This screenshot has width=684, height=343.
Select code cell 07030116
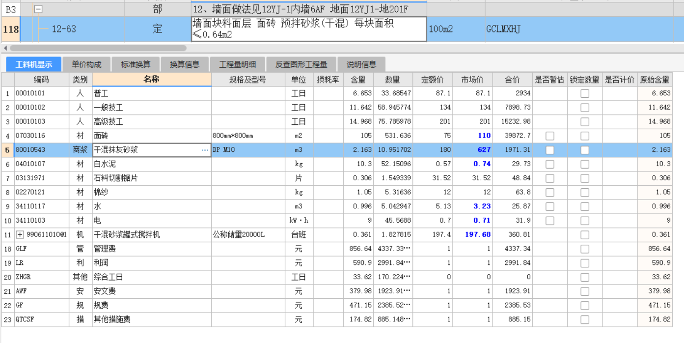click(42, 136)
